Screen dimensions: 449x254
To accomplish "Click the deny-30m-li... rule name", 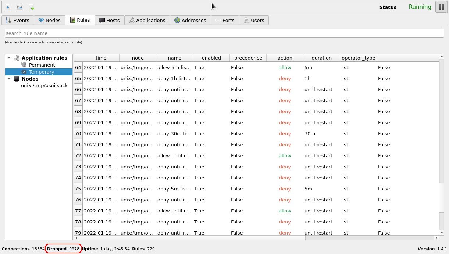I will [174, 134].
